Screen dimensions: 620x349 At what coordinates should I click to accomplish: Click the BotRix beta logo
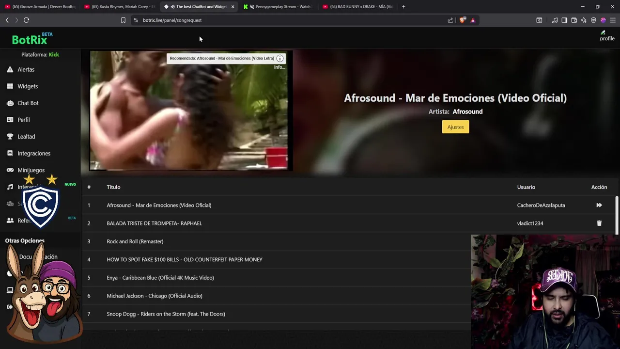pos(32,38)
